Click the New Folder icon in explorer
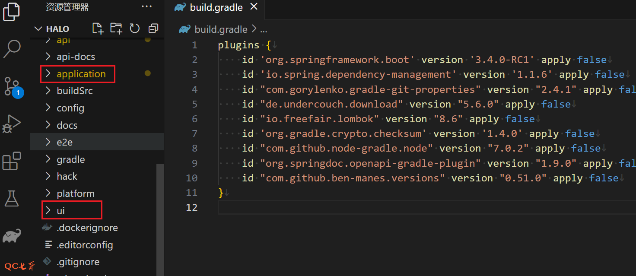The height and width of the screenshot is (276, 636). coord(116,29)
